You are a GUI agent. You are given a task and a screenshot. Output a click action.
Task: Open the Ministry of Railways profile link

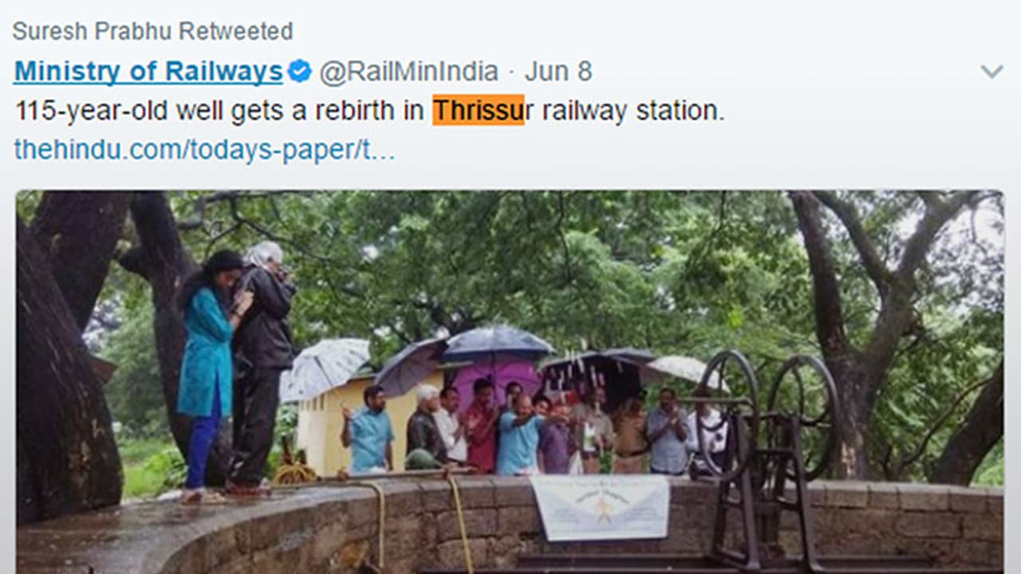click(148, 72)
